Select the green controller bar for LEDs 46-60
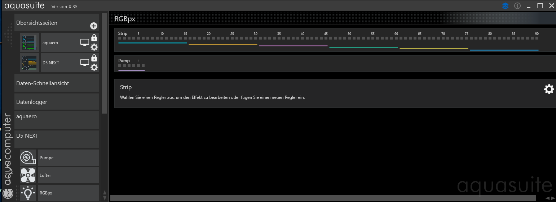This screenshot has height=202, width=556. pyautogui.click(x=363, y=47)
